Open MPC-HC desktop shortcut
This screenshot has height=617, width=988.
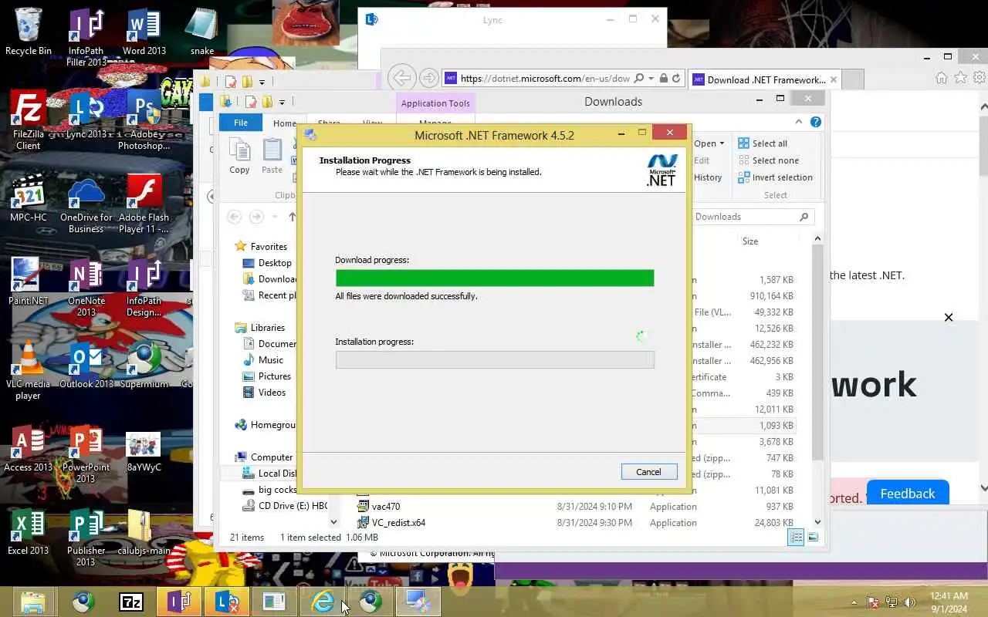pyautogui.click(x=29, y=198)
